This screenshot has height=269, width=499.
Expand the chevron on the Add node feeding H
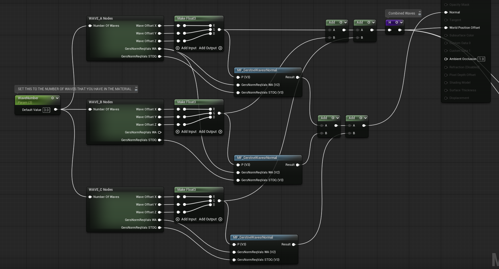[373, 22]
